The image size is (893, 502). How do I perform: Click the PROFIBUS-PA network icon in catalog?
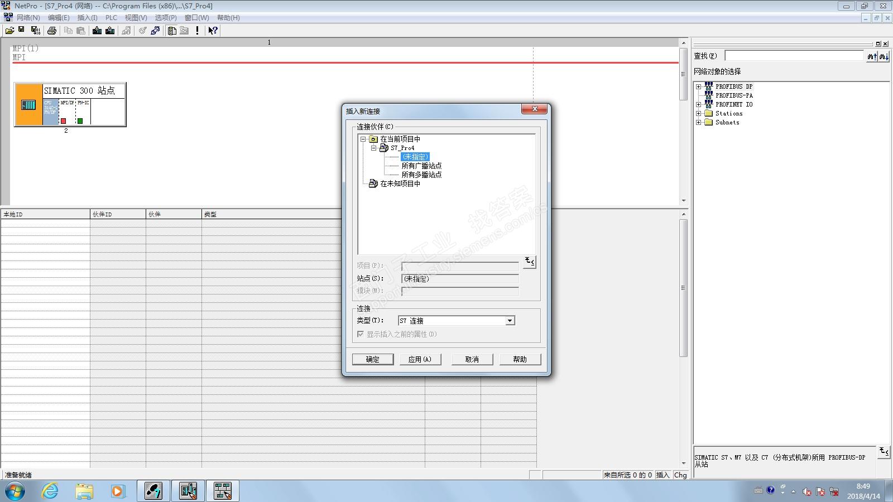click(709, 95)
